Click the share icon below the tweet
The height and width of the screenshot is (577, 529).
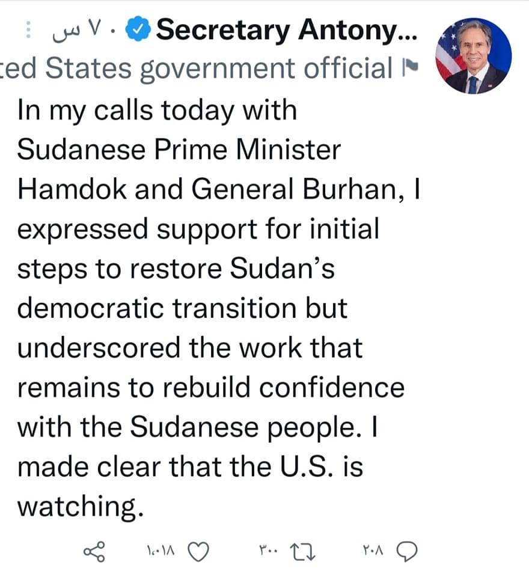(94, 551)
